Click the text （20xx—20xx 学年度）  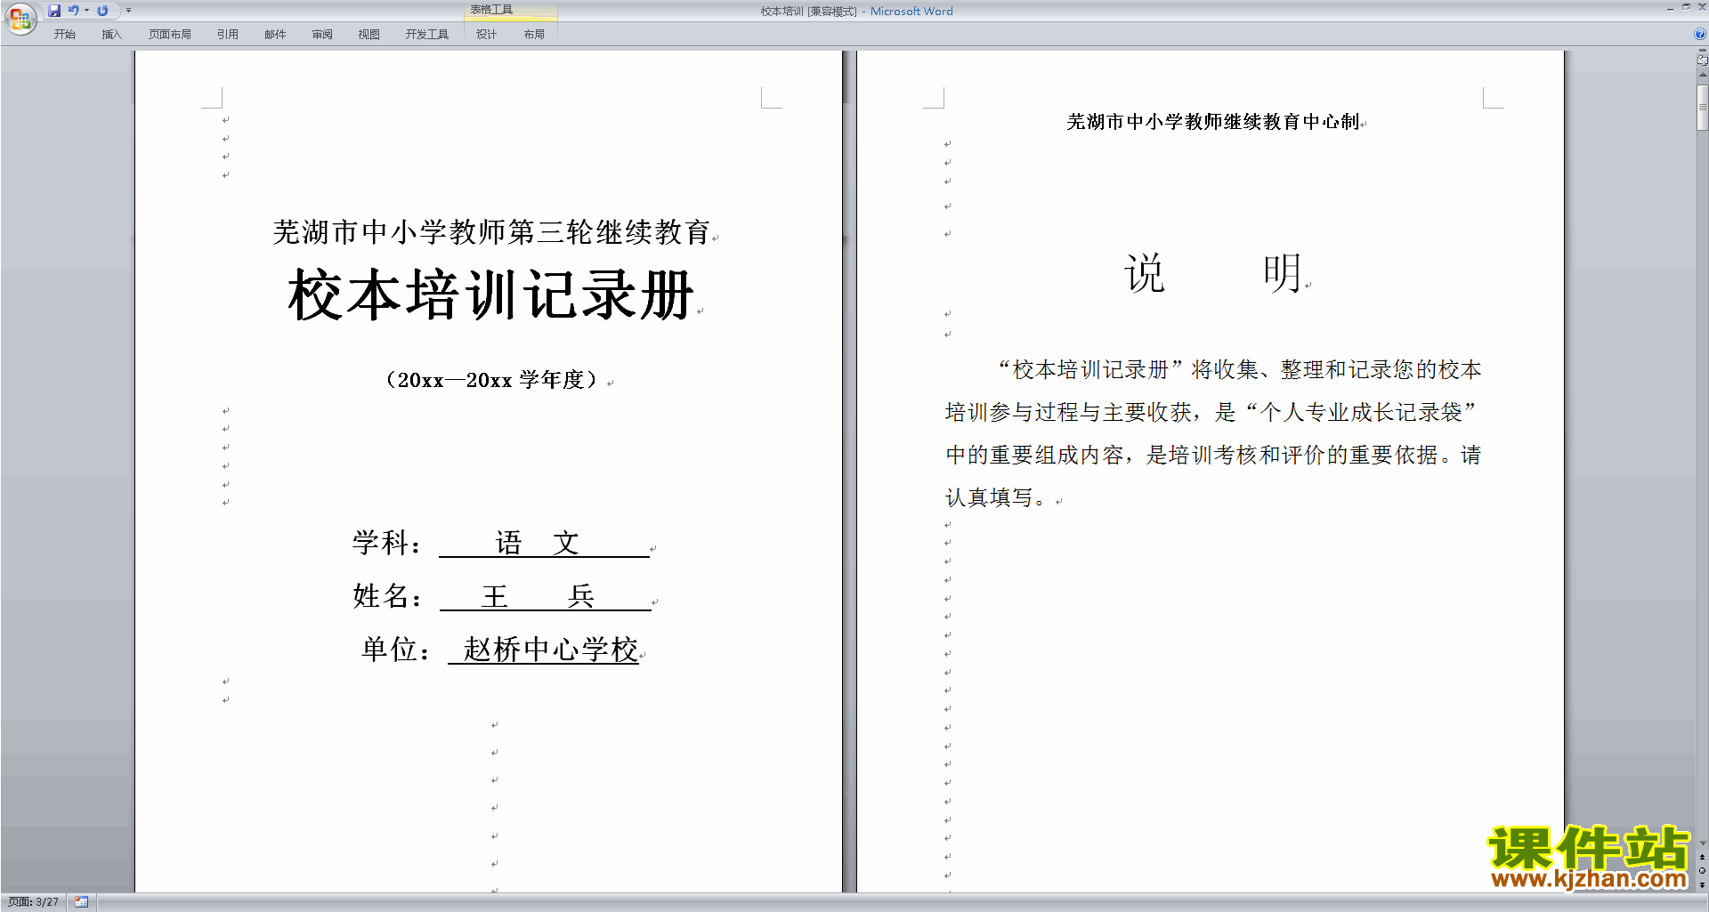tap(491, 380)
